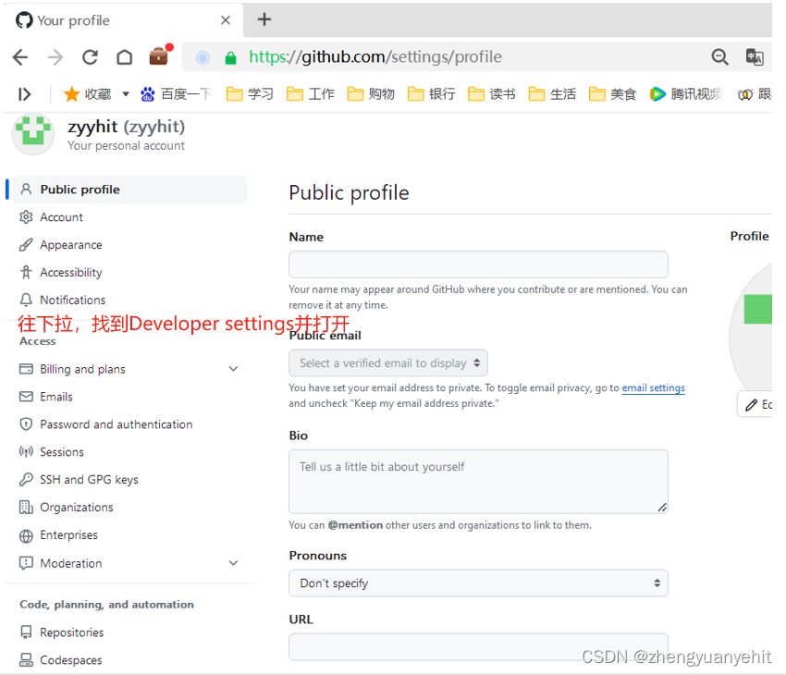Click the translate page icon

pos(755,57)
